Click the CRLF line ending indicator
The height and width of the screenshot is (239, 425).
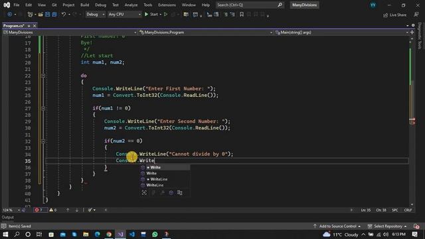pos(408,210)
